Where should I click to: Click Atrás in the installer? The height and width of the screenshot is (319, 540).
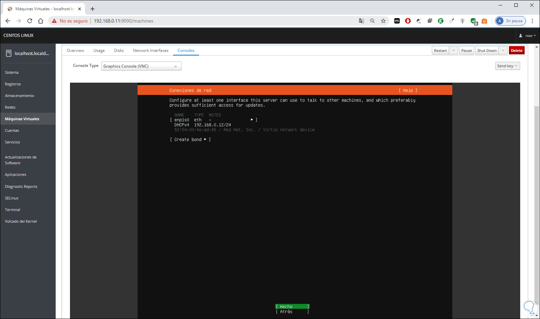click(x=293, y=311)
